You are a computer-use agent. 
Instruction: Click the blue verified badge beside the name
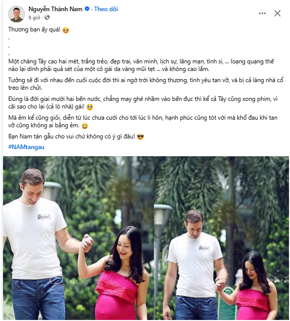[87, 9]
